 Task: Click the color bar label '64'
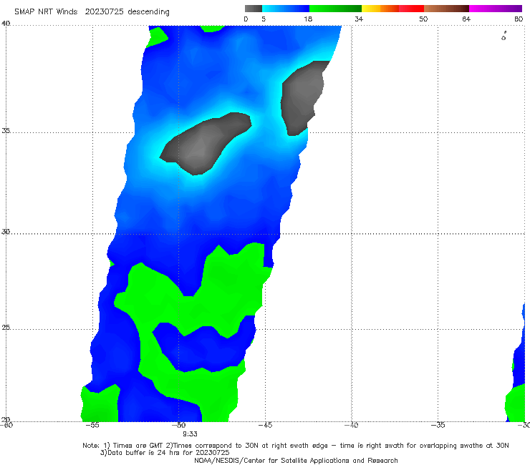click(x=466, y=19)
